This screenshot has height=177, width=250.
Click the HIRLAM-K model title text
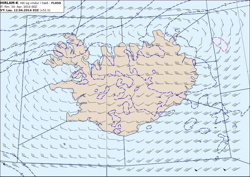pyautogui.click(x=9, y=3)
